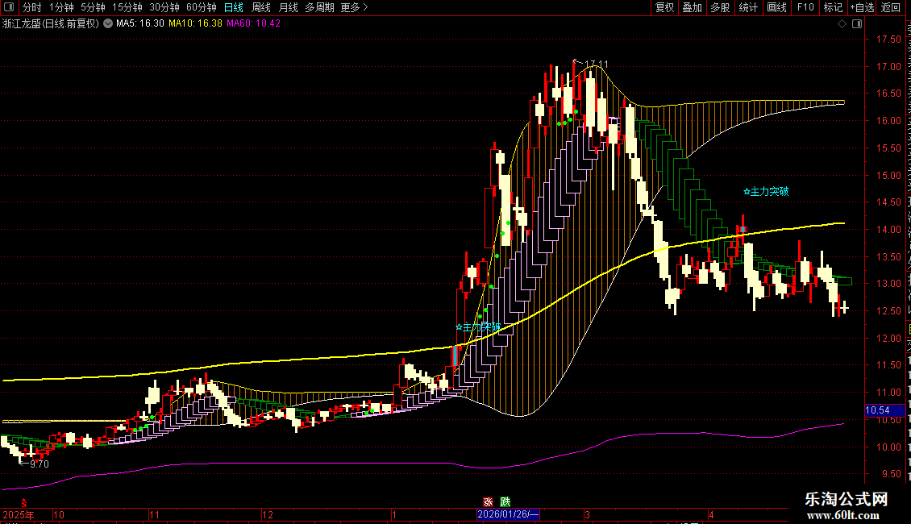Open the 复权 adjustment options
Viewport: 911px width, 524px height.
point(664,7)
